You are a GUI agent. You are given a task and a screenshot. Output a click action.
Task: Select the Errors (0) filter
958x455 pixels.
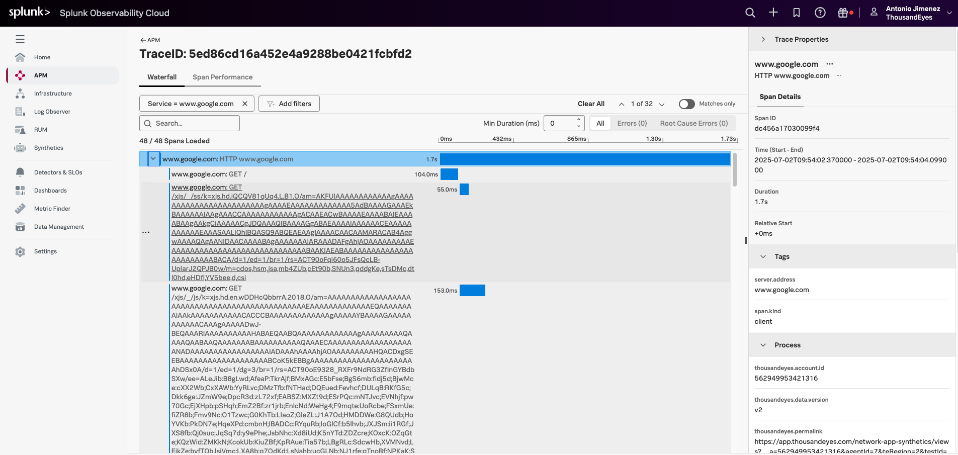coord(632,123)
